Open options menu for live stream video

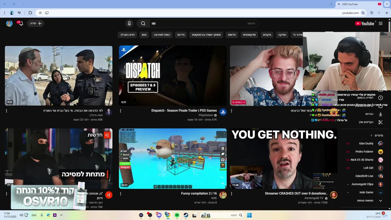point(232,111)
